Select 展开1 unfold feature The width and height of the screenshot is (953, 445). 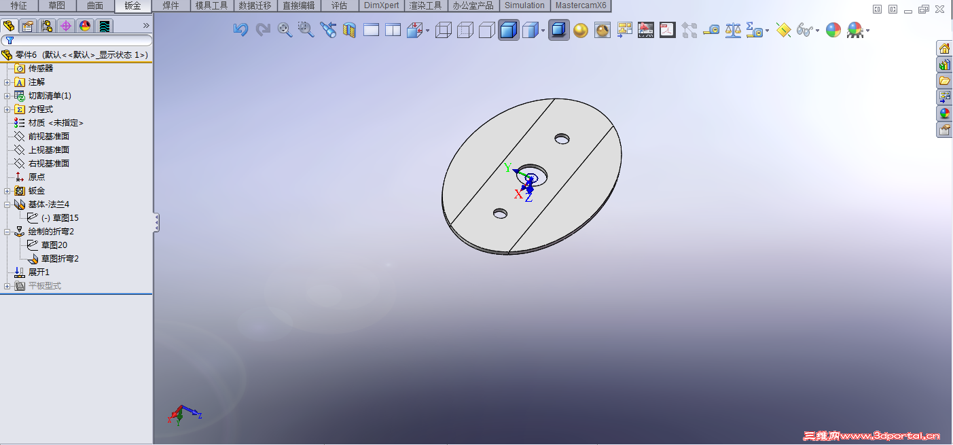(x=39, y=272)
